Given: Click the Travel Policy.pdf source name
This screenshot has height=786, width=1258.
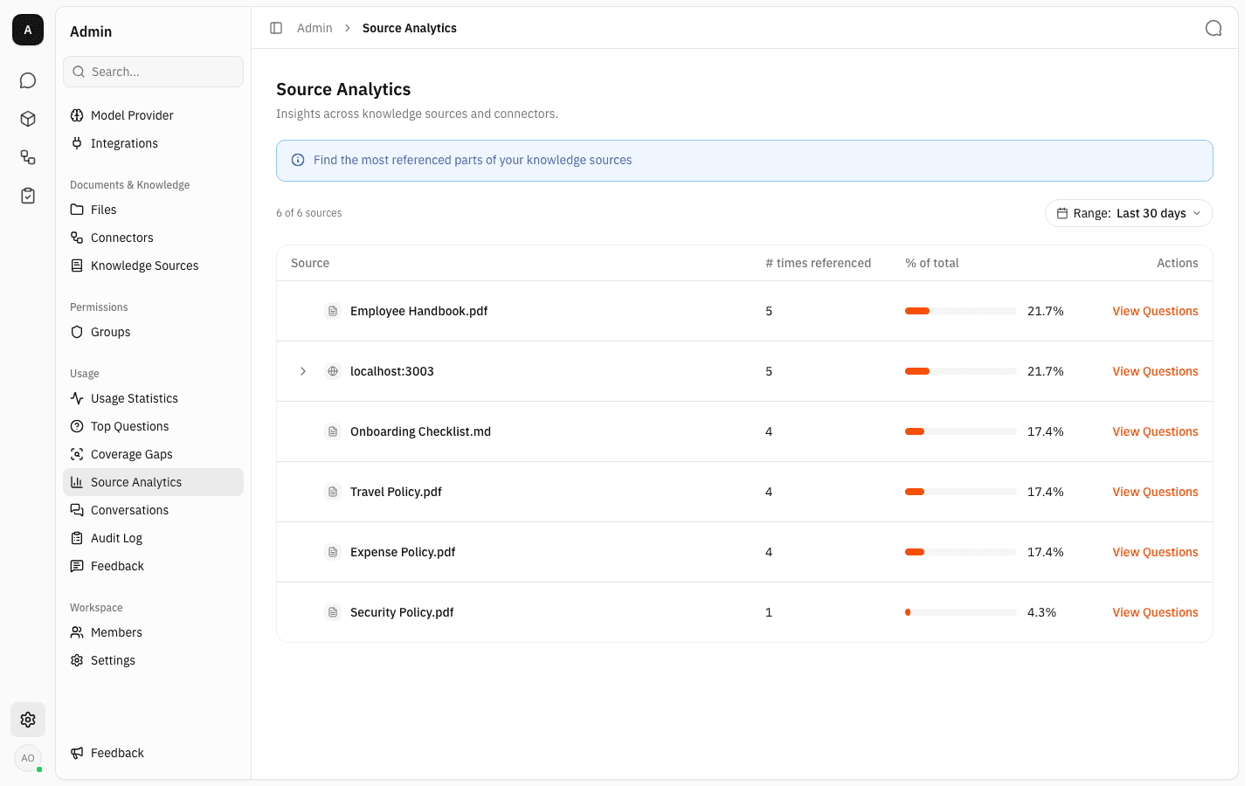Looking at the screenshot, I should click(396, 492).
